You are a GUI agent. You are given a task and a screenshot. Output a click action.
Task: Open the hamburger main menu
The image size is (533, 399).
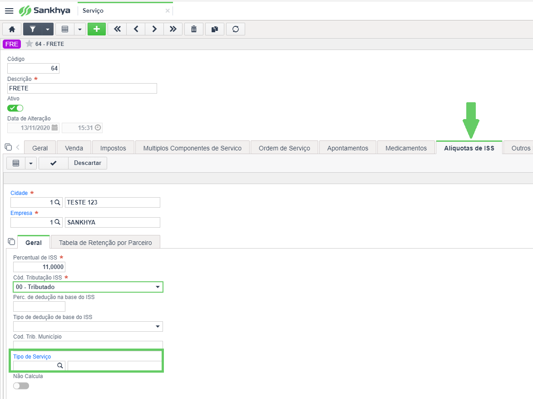pos(9,11)
